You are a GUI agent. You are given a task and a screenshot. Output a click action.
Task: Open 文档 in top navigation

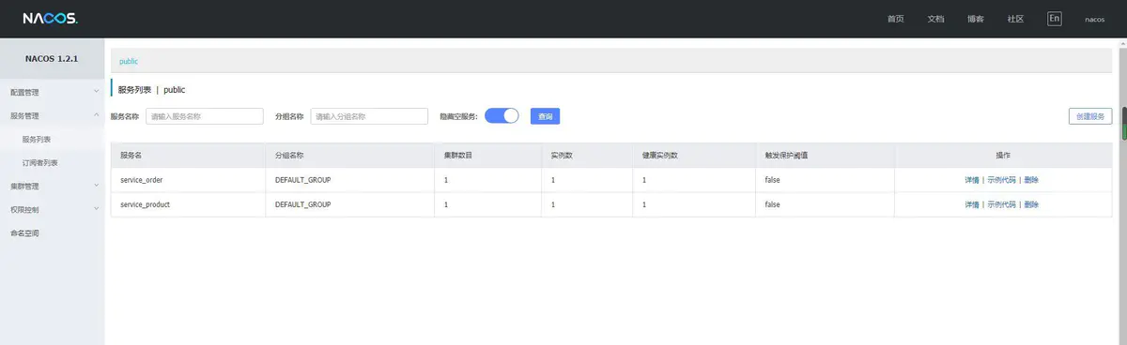point(935,19)
